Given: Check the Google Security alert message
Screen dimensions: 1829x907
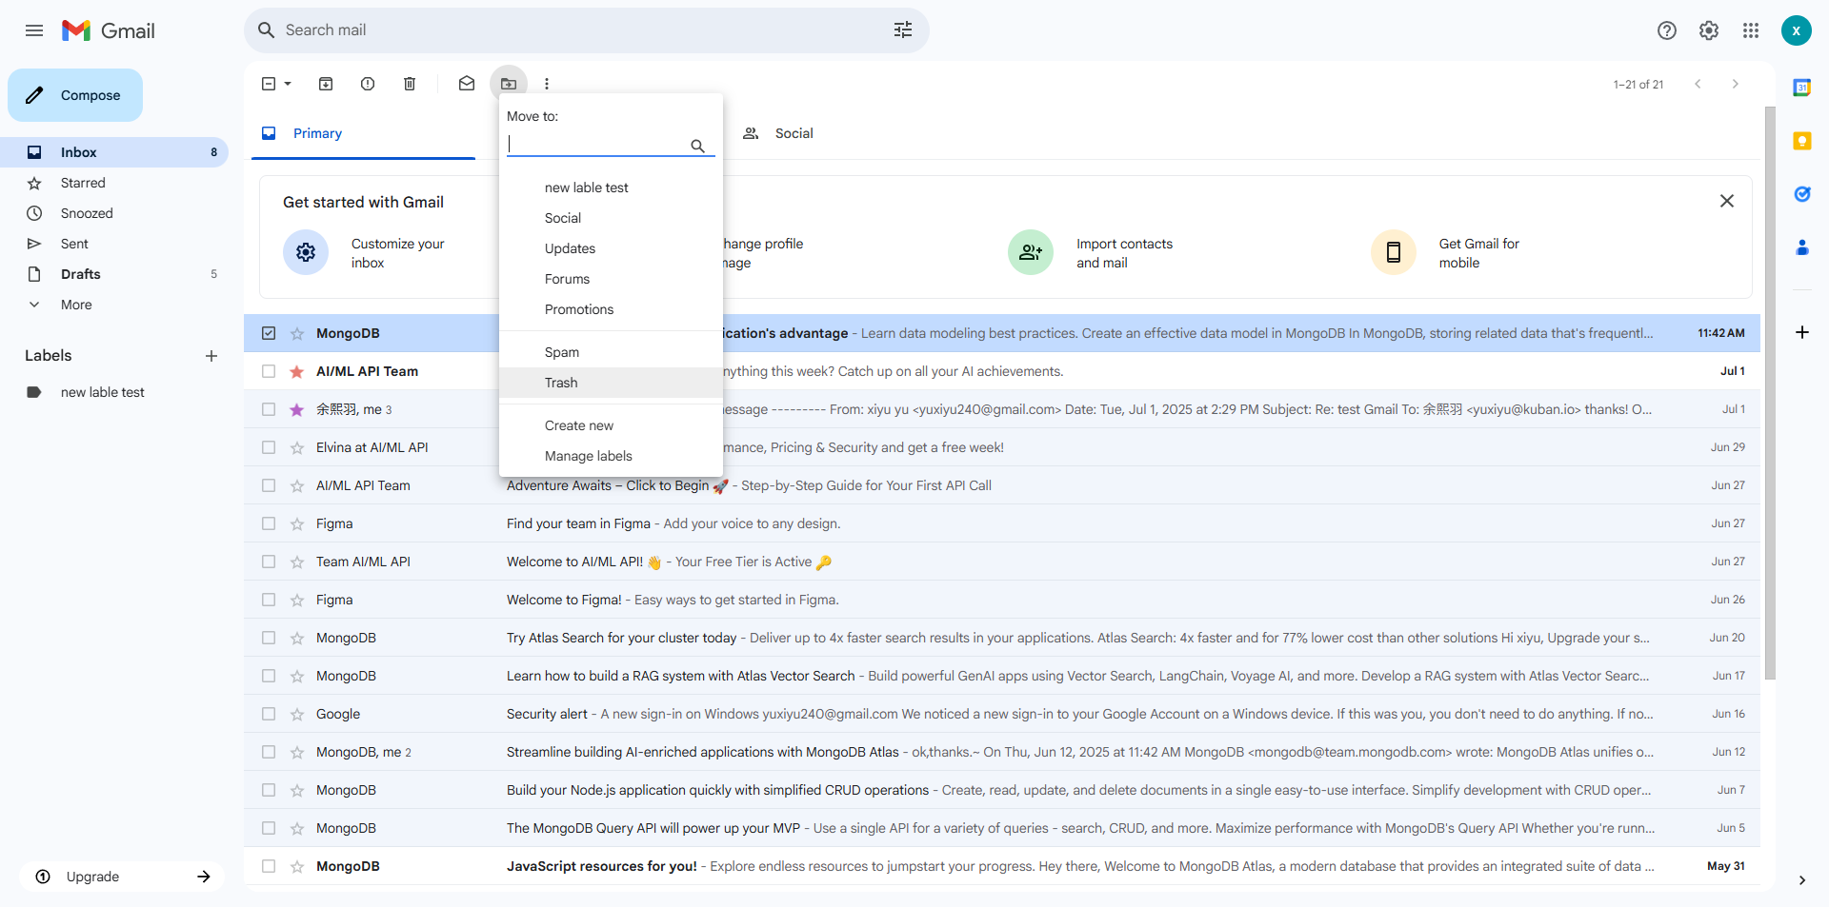Looking at the screenshot, I should click(x=269, y=714).
